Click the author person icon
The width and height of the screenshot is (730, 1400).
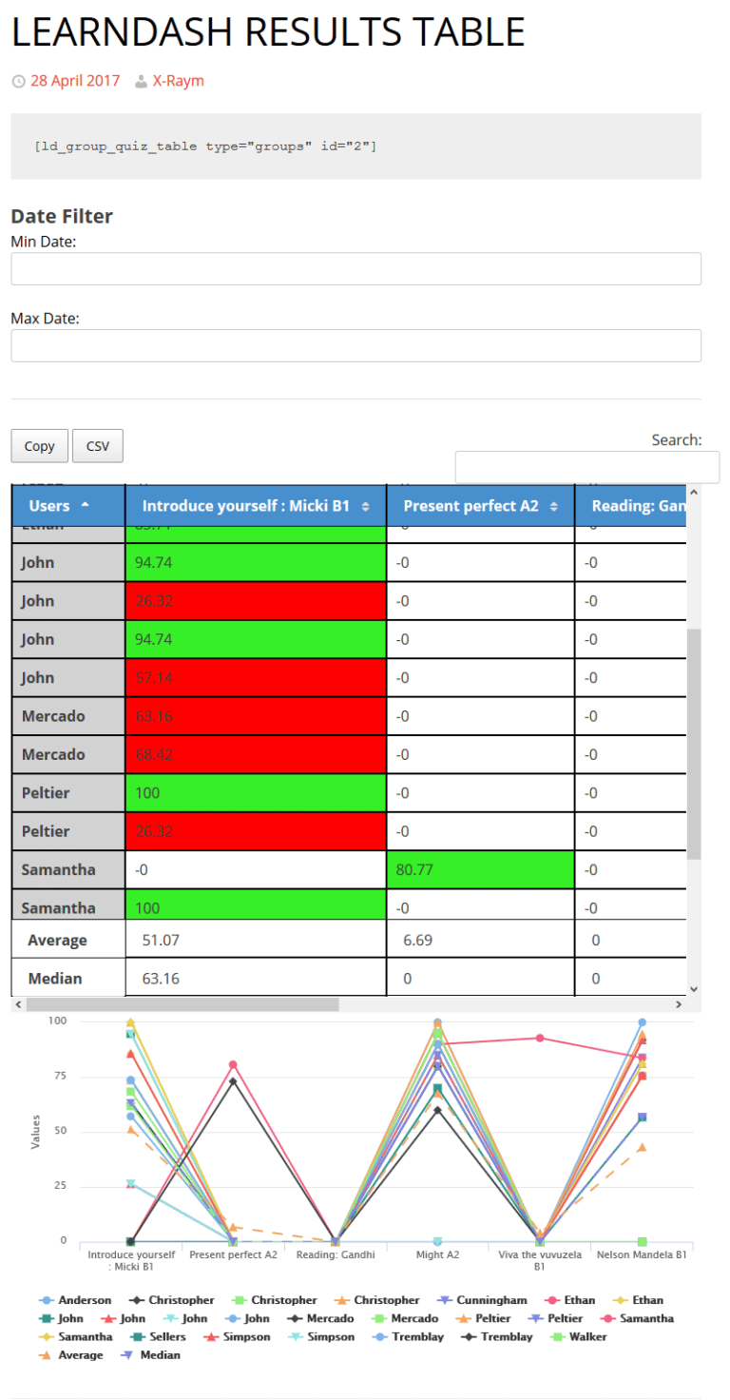click(x=141, y=82)
